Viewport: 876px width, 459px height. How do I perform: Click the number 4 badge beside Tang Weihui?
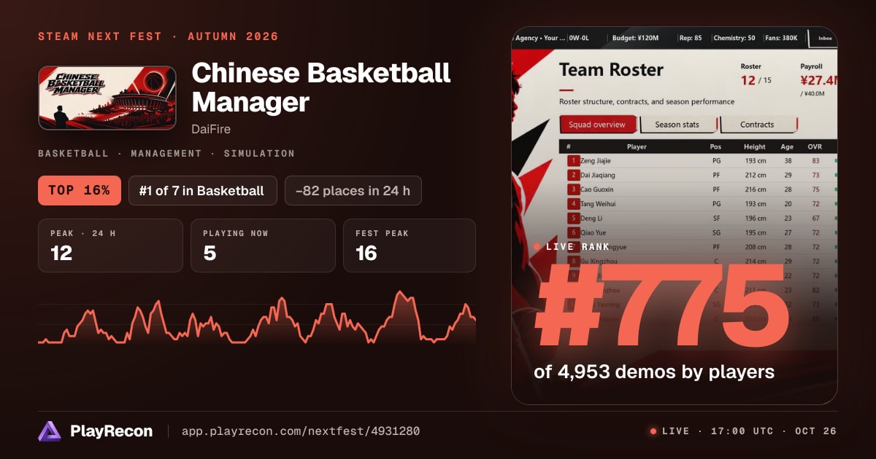click(573, 204)
